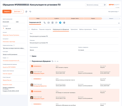Open the 2nd-line support group link
The width and height of the screenshot is (122, 106).
pyautogui.click(x=8, y=74)
